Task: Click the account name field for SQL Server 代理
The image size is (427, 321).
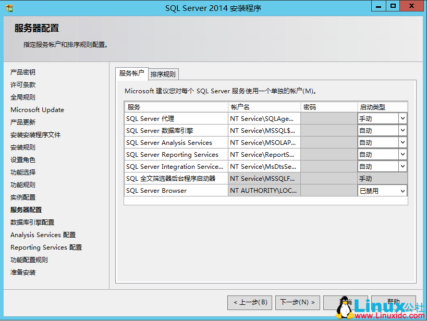Action: 263,119
